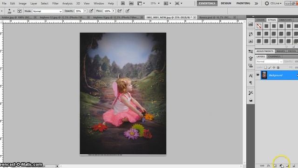Toggle lock position icon
Viewport: 298px width, 168px height.
[274, 67]
